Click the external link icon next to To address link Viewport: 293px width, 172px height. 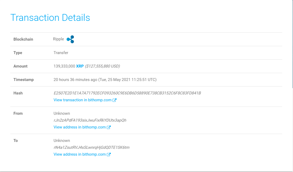(109, 154)
